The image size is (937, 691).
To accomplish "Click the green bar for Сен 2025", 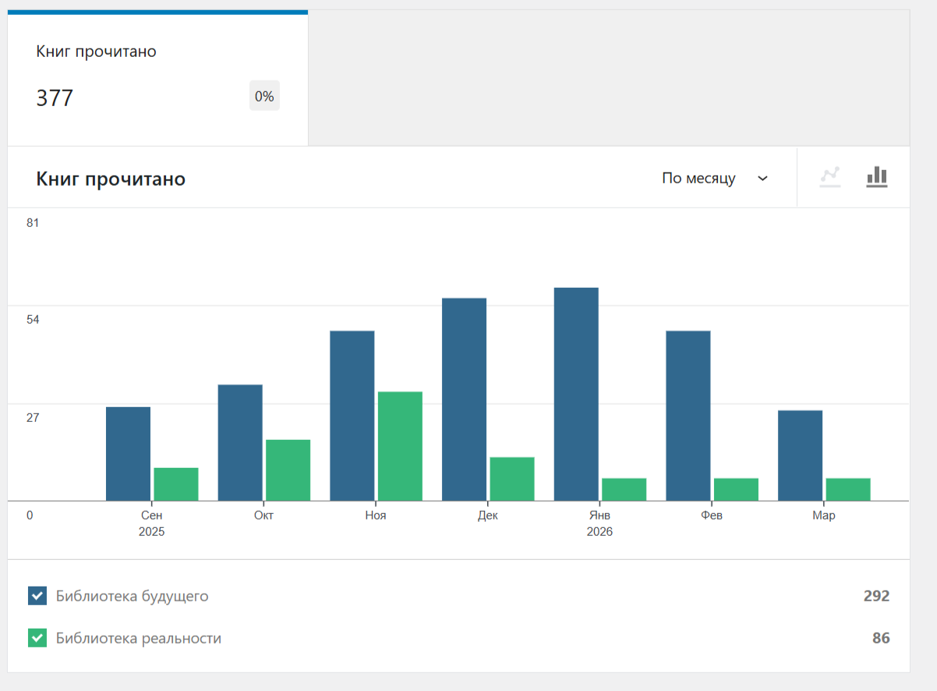I will (x=176, y=484).
